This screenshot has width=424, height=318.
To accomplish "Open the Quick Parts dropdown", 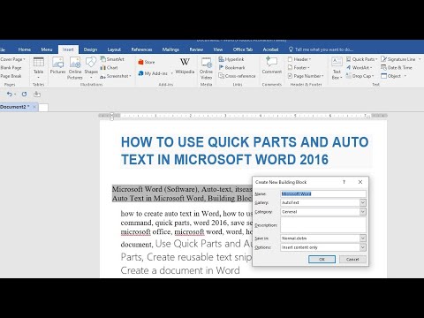I will tap(362, 59).
